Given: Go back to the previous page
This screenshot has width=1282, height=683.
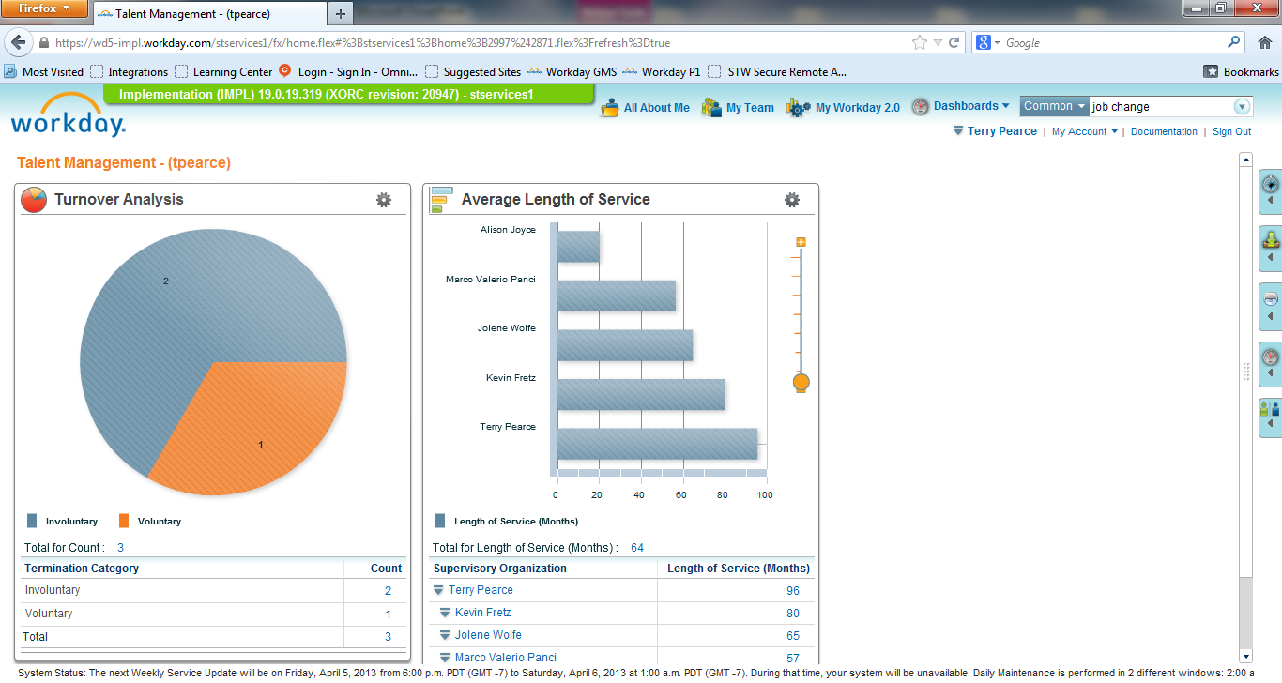Looking at the screenshot, I should 18,43.
